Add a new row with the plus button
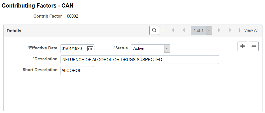 (x=243, y=46)
